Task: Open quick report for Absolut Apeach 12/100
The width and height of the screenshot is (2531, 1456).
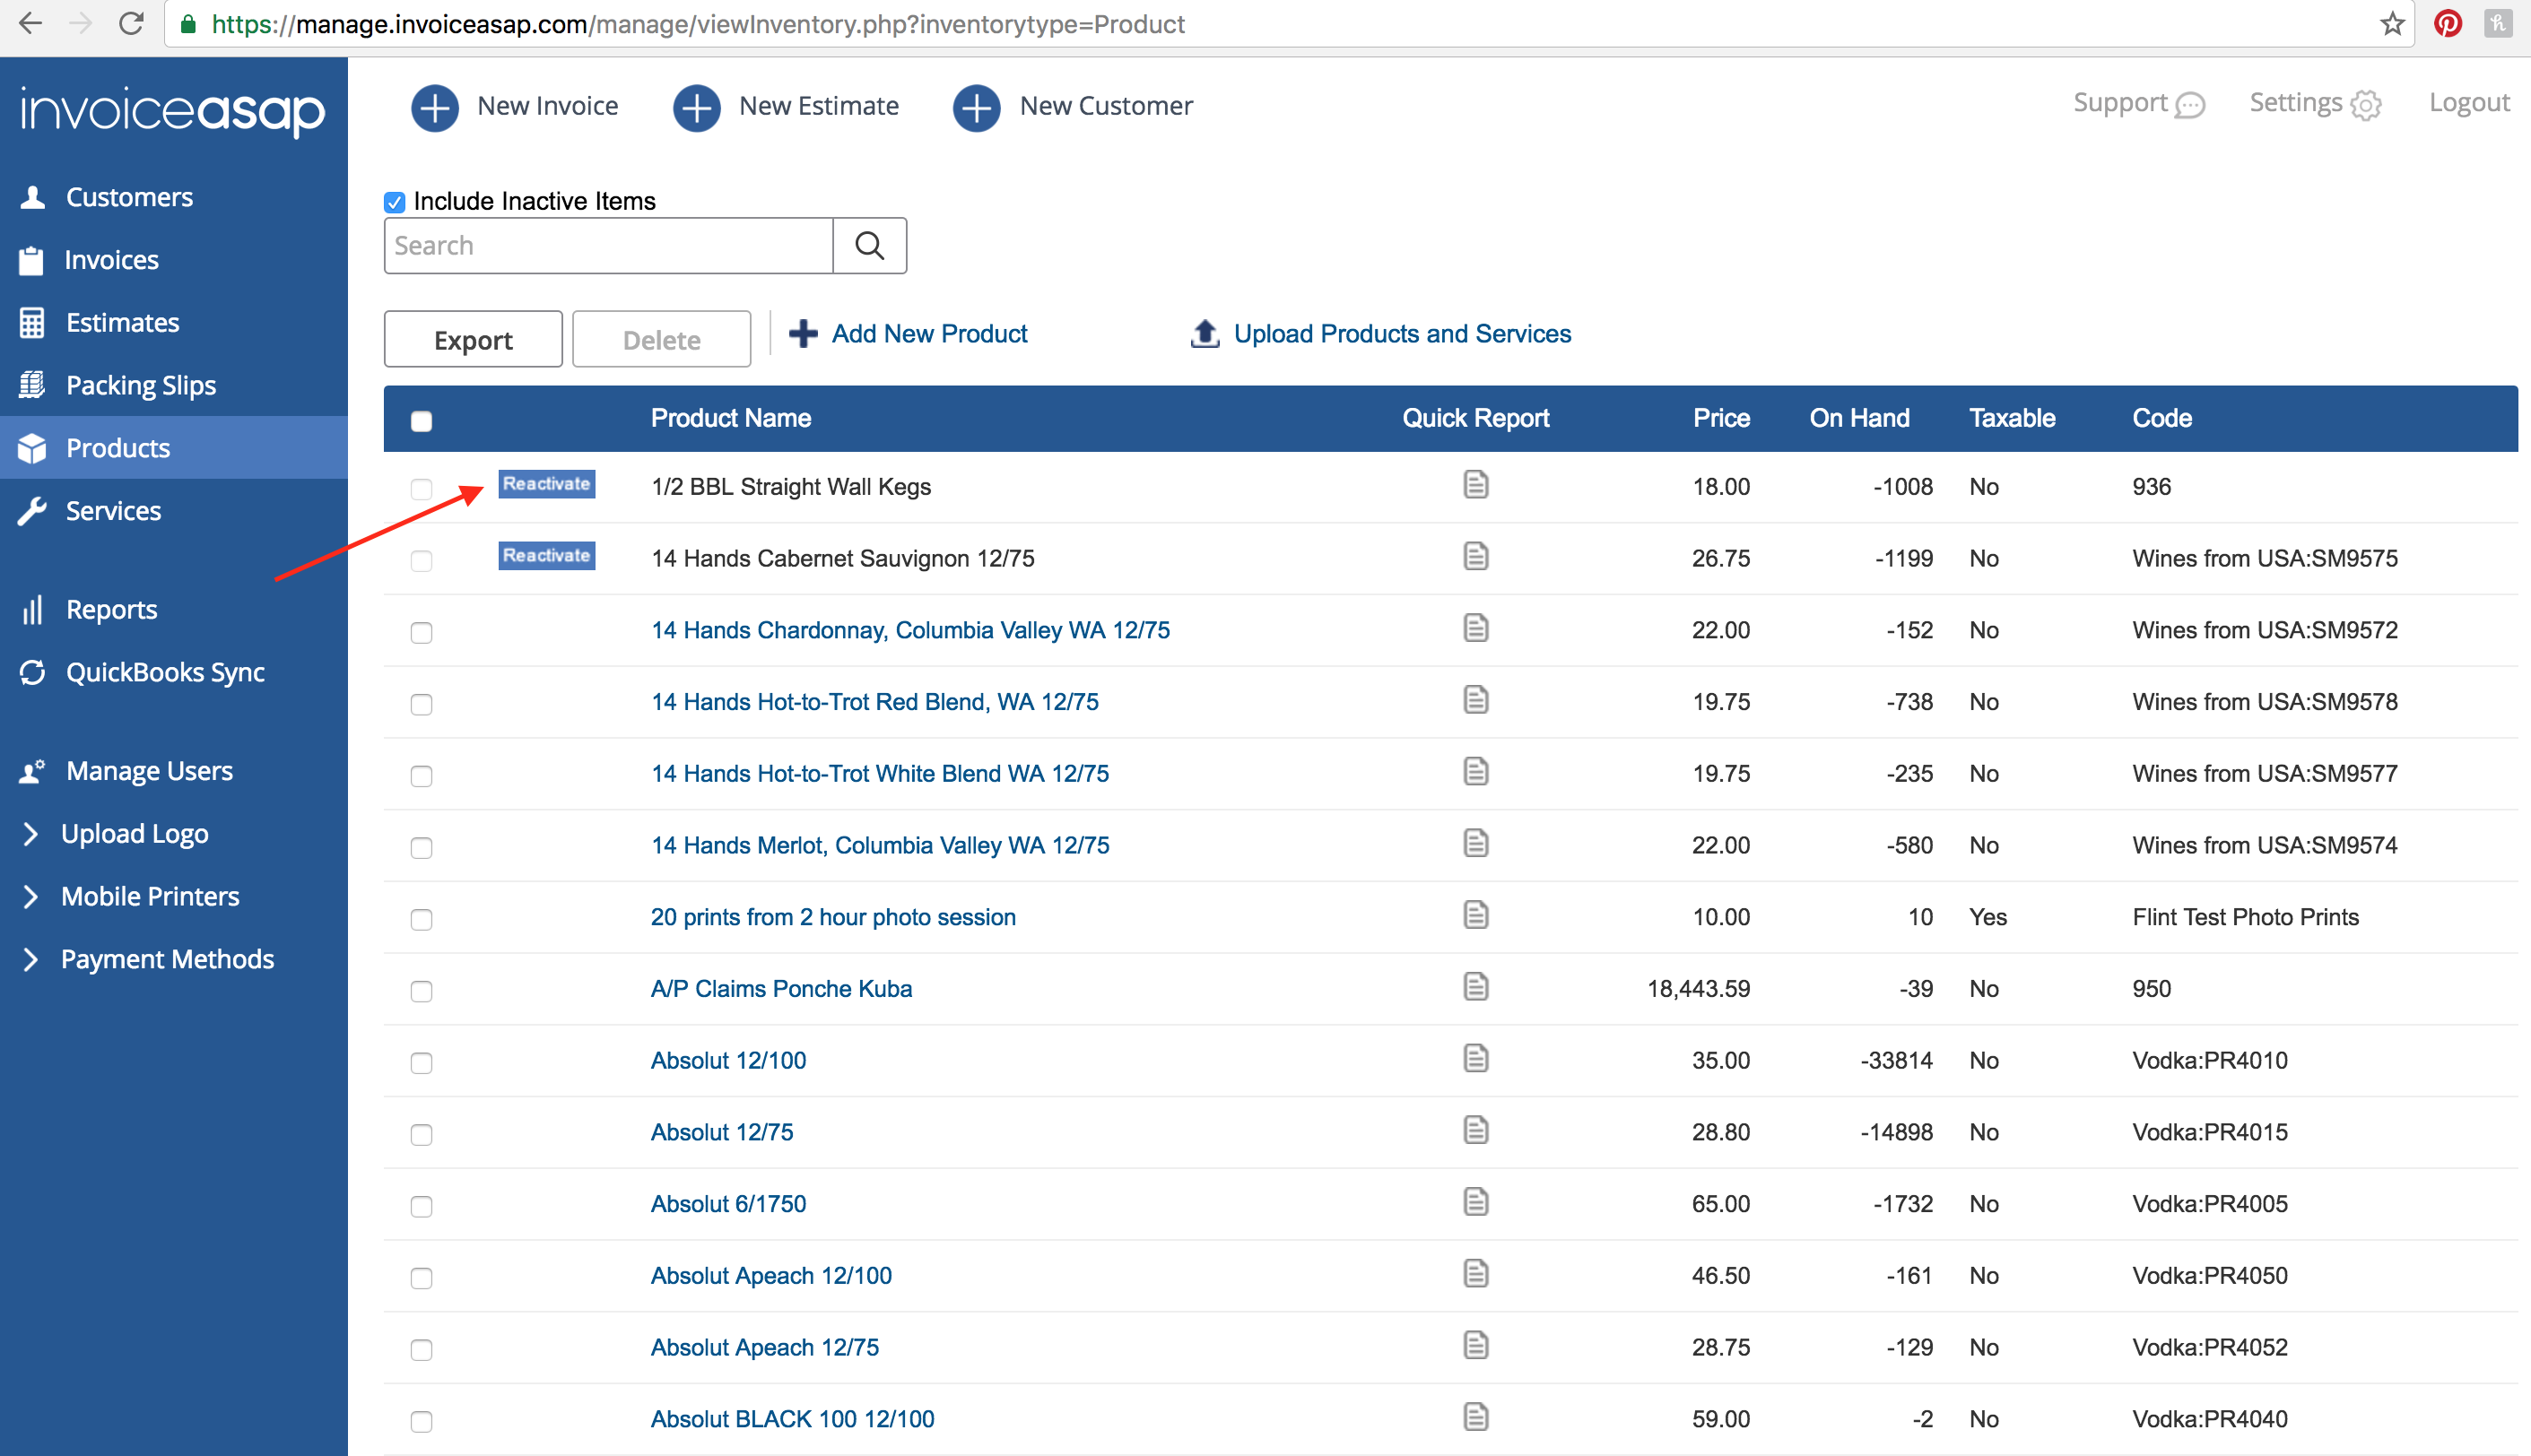Action: pyautogui.click(x=1475, y=1274)
